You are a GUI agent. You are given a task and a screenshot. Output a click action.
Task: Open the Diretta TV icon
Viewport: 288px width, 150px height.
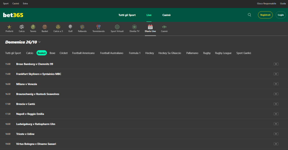pyautogui.click(x=134, y=27)
